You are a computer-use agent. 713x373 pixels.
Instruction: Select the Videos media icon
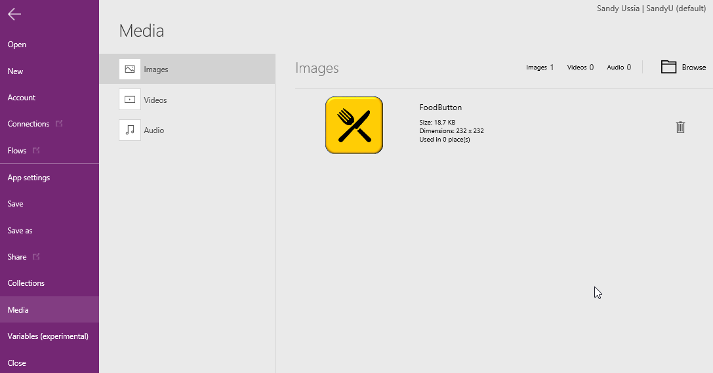pyautogui.click(x=130, y=100)
